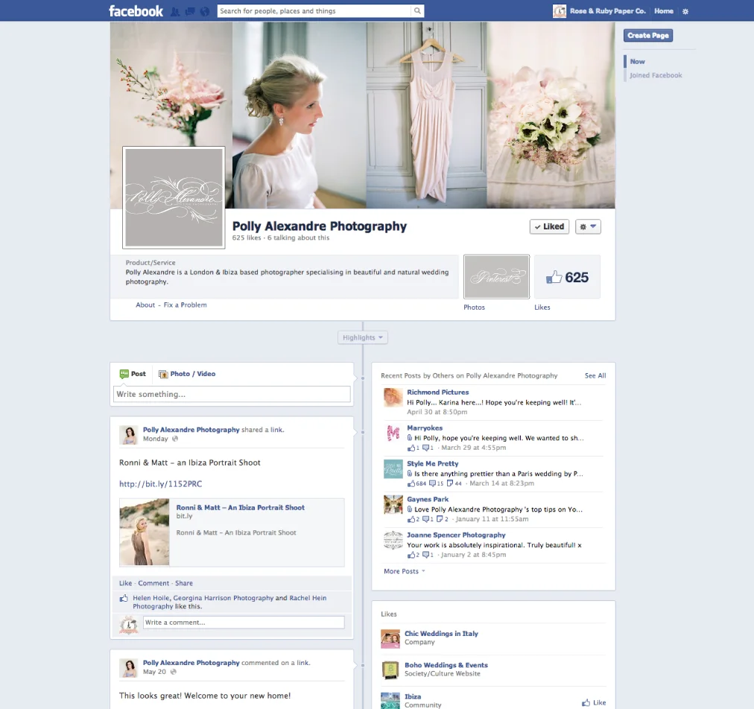Open messages icon in header
Image resolution: width=754 pixels, height=709 pixels.
(x=191, y=11)
